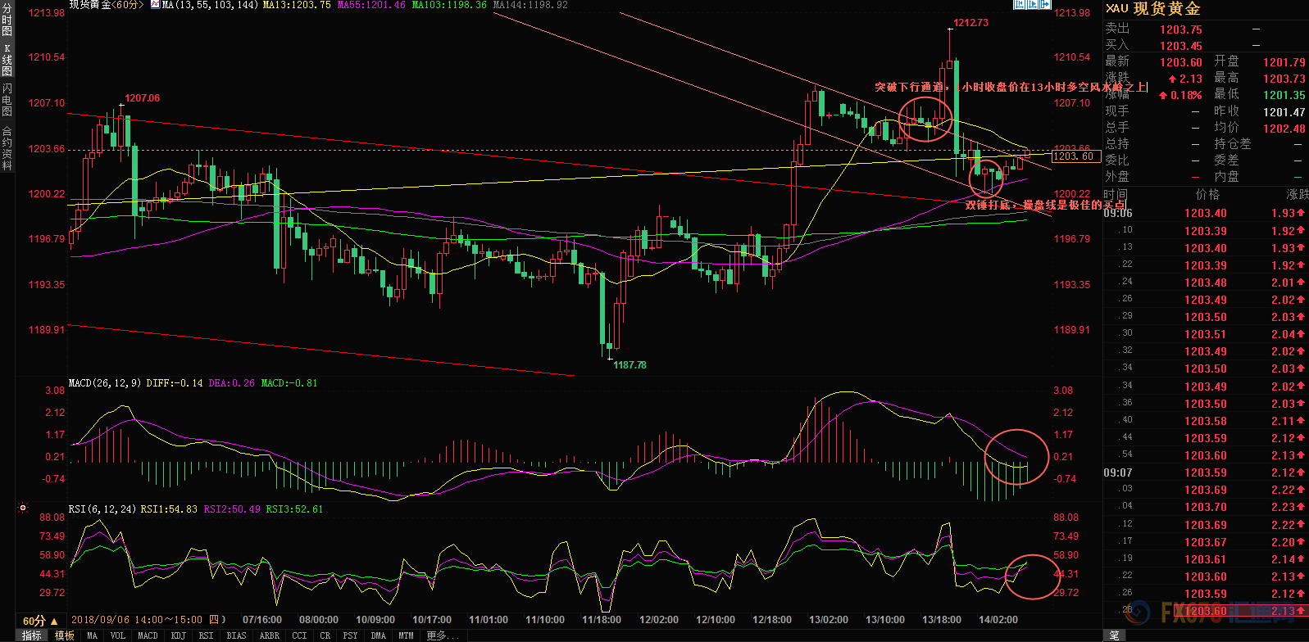Click the XAU 现货黄金 quote panel title

[x=1153, y=9]
